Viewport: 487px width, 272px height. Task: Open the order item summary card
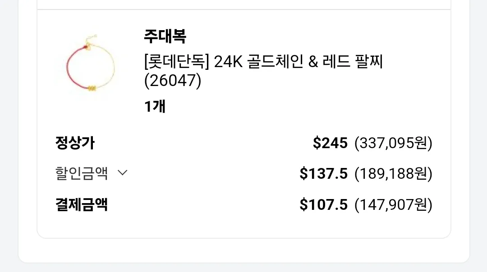tap(243, 122)
